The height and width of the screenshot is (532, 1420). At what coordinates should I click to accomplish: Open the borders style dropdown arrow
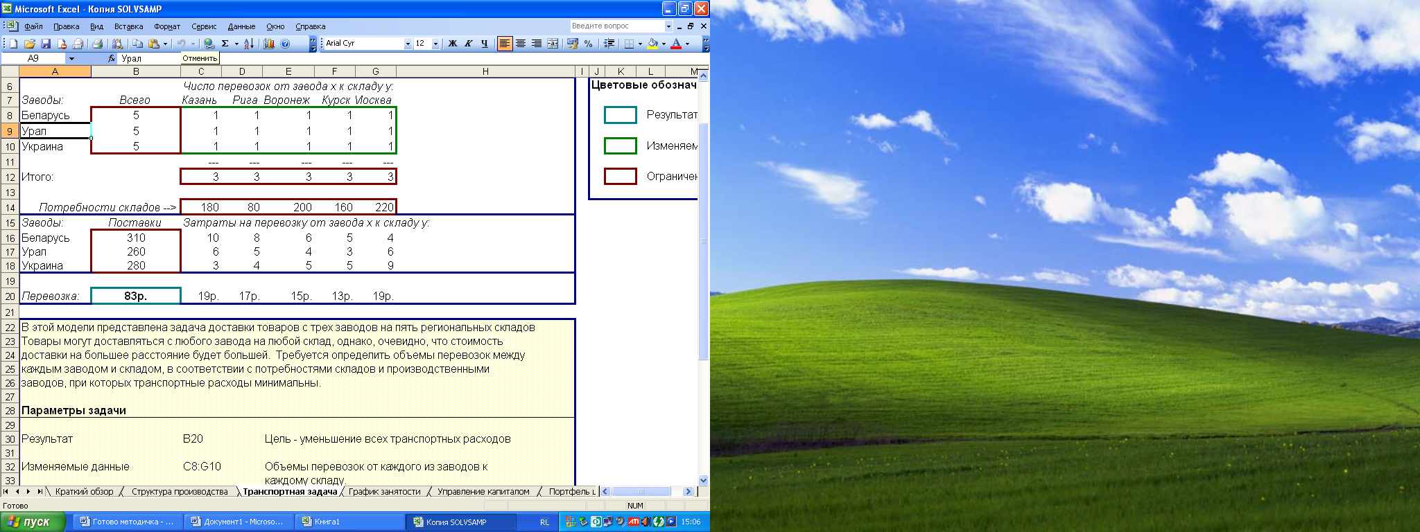click(x=640, y=44)
